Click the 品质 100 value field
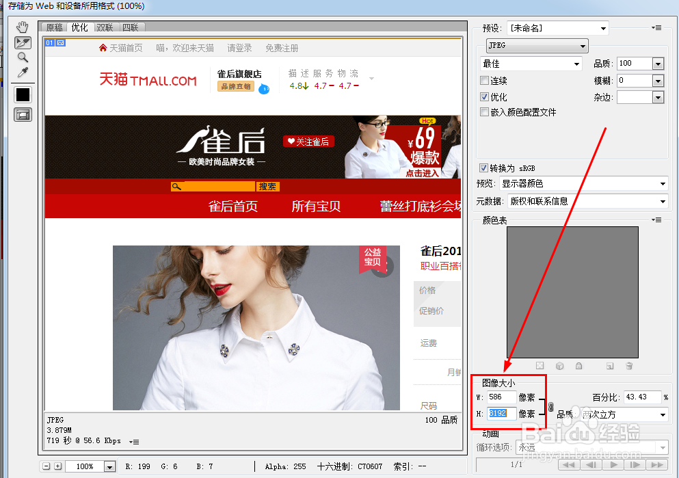 635,64
